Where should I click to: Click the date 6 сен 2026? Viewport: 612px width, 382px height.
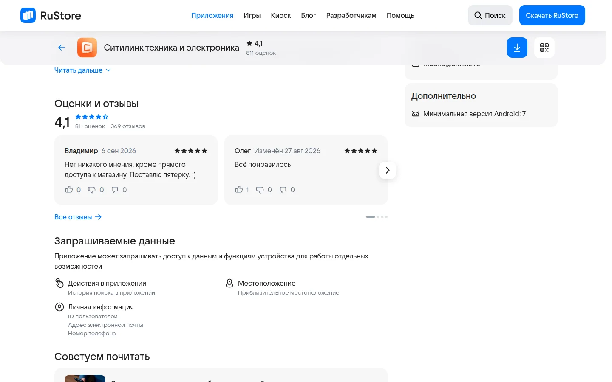(x=119, y=151)
